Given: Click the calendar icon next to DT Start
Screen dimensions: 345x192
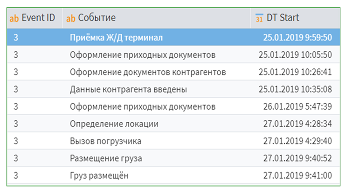Looking at the screenshot, I should [x=259, y=19].
